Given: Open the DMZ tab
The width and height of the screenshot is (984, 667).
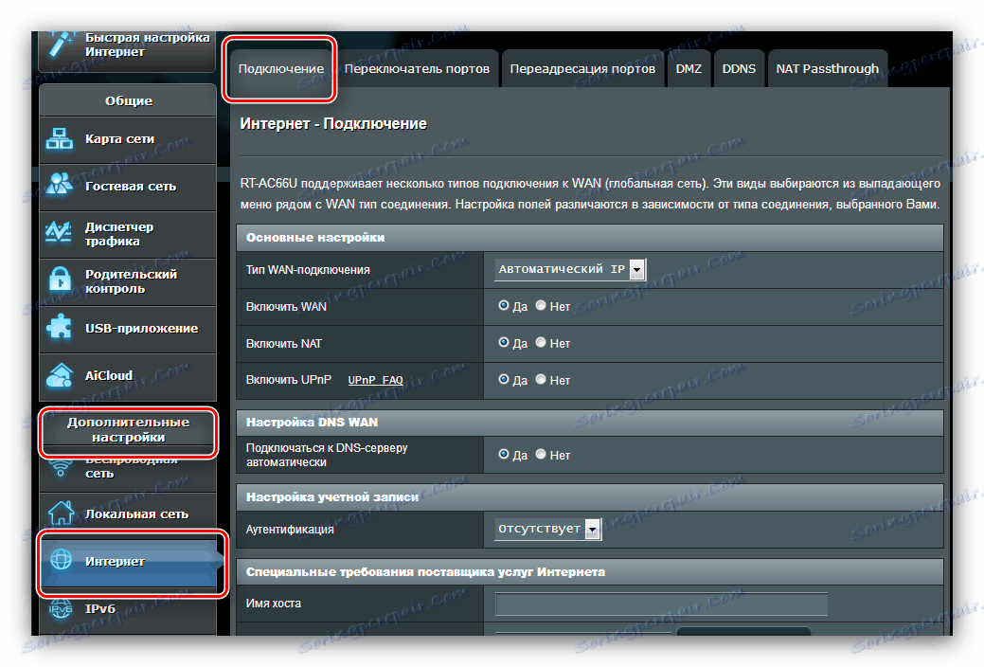Looking at the screenshot, I should point(689,68).
